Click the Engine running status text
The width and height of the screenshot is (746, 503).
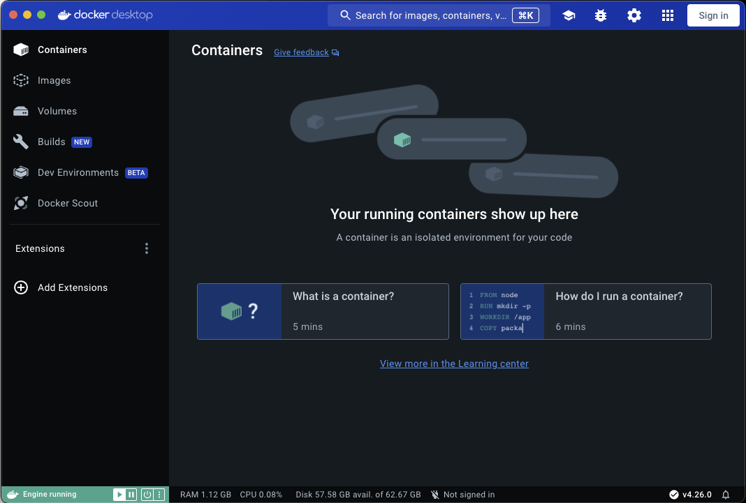point(50,495)
